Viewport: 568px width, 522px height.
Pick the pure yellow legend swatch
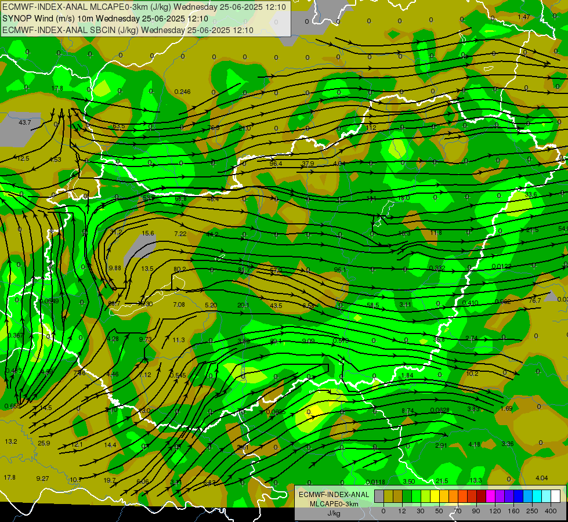[435, 496]
